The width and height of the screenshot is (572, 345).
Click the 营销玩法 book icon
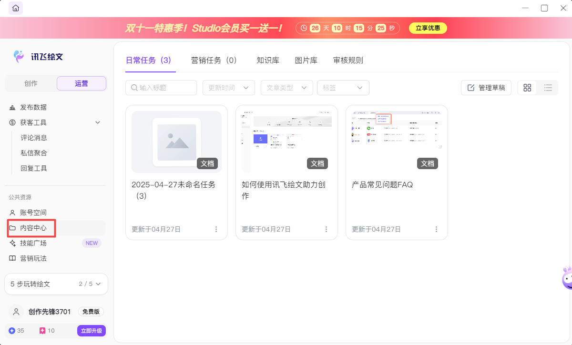point(12,258)
